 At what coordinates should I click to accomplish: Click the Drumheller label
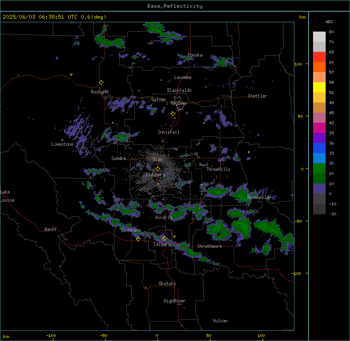(x=259, y=197)
